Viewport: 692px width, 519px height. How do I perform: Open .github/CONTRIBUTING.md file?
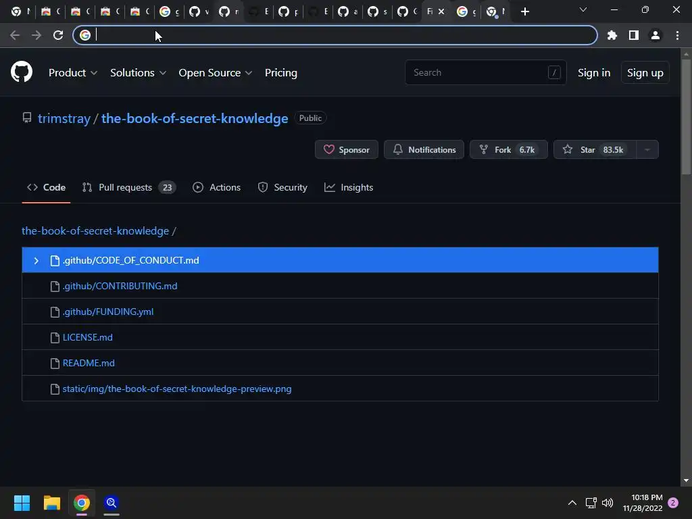pyautogui.click(x=120, y=286)
